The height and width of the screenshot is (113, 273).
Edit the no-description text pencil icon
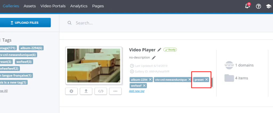(154, 57)
